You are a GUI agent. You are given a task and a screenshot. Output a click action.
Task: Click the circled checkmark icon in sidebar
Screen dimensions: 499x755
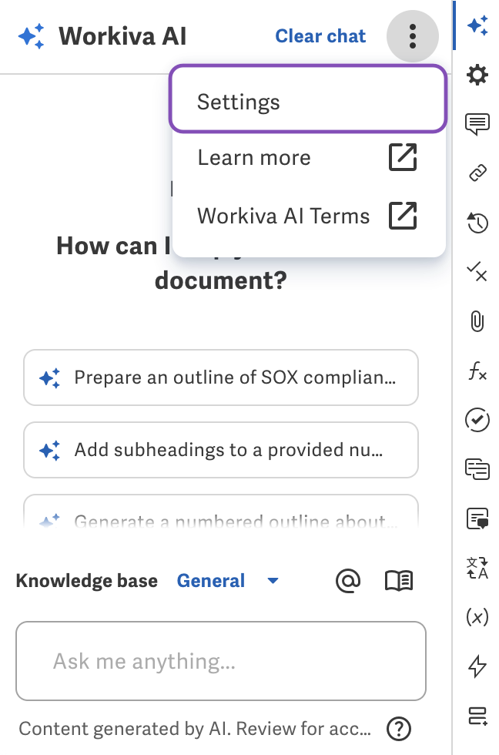[x=477, y=421]
